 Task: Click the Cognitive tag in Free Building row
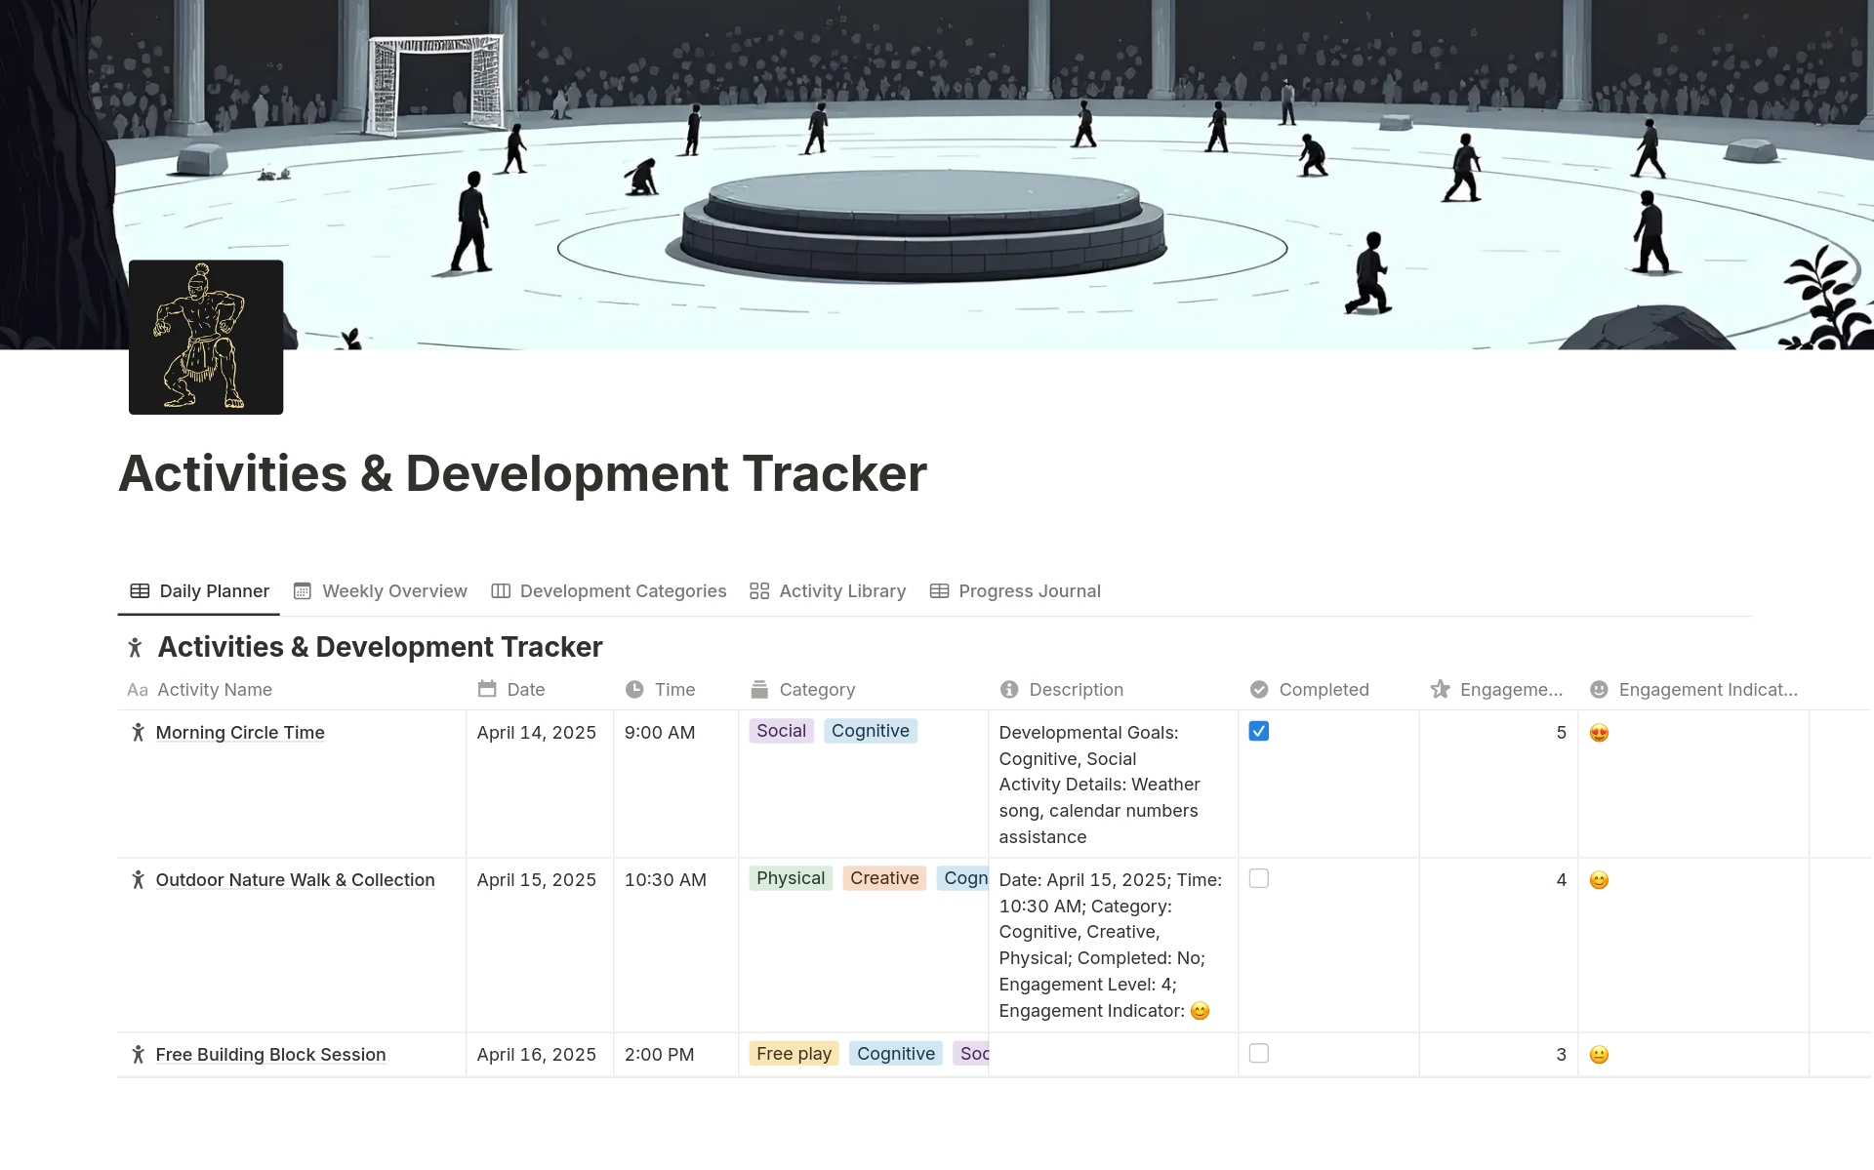coord(896,1054)
